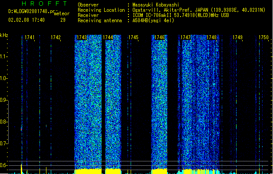Viewport: 273px width, 174px height.
Task: Click the 1.0 frequency axis tick
Action: (x=3, y=78)
